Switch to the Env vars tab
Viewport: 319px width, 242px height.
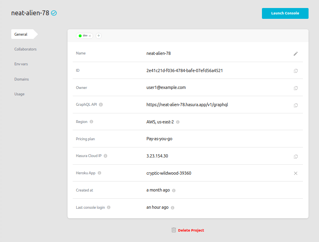[x=21, y=64]
